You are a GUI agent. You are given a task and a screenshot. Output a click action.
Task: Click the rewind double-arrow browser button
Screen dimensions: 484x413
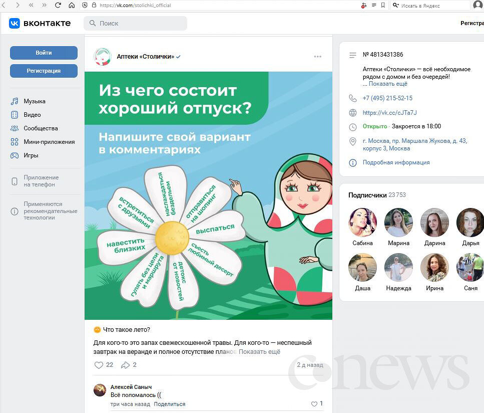pos(31,5)
